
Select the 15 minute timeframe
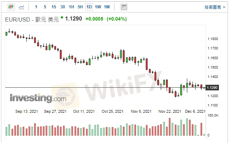click(x=54, y=7)
